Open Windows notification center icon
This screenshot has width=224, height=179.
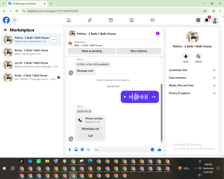coord(218,168)
